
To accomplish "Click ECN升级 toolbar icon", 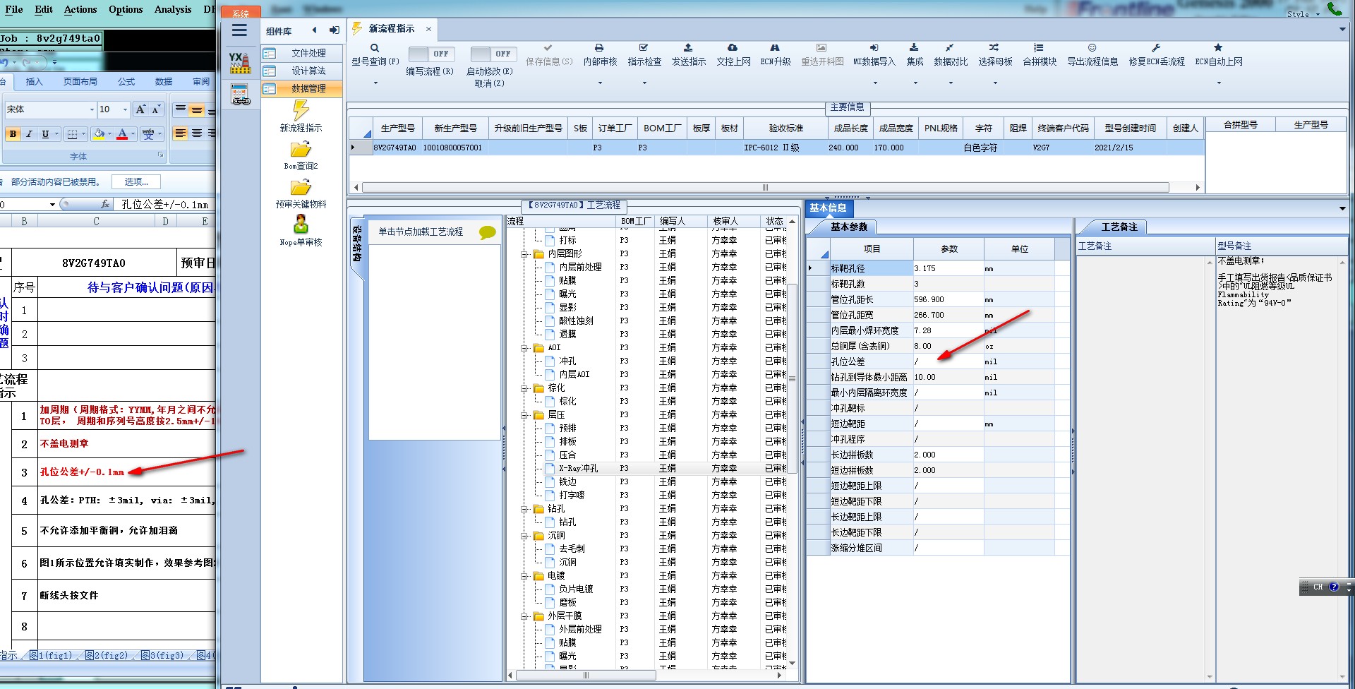I will click(775, 48).
